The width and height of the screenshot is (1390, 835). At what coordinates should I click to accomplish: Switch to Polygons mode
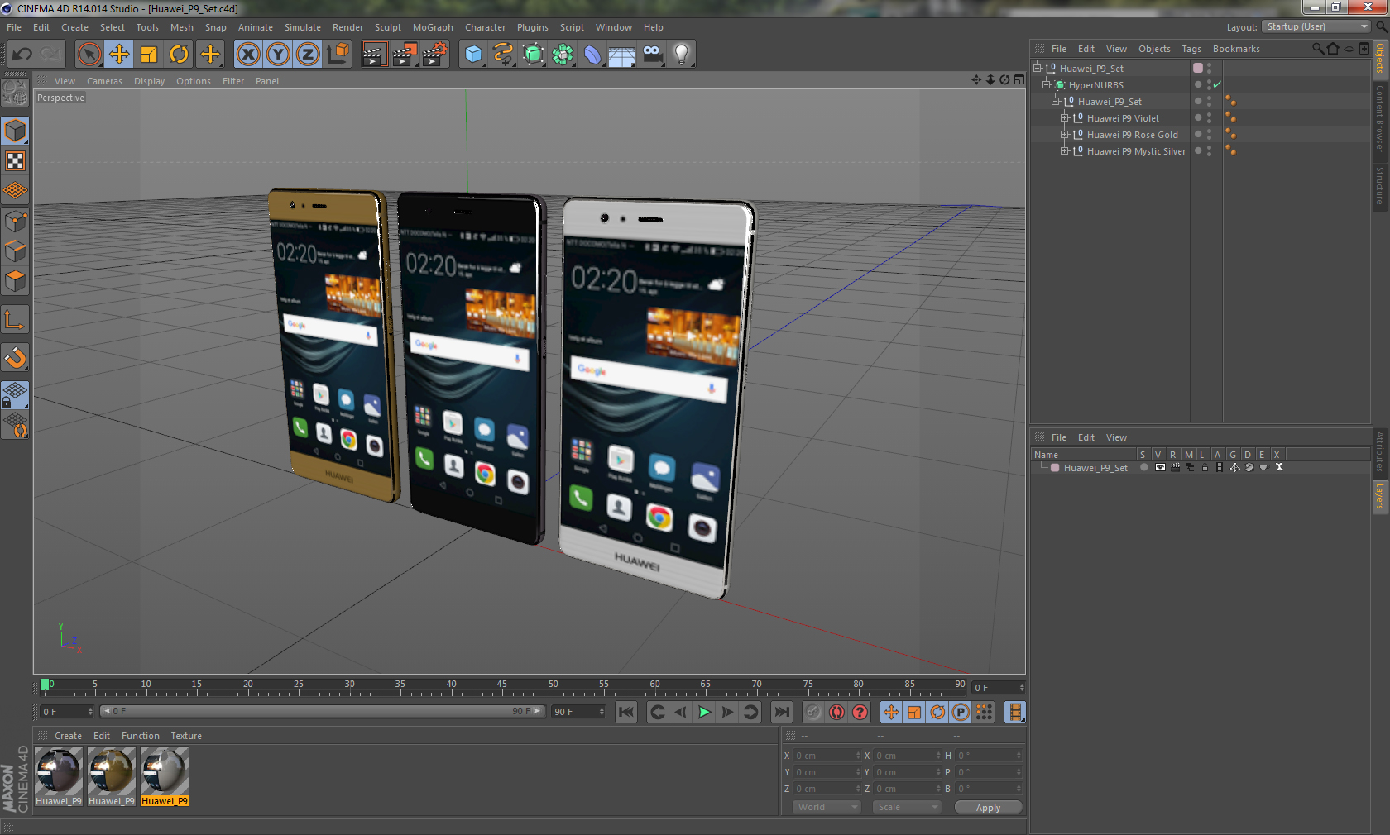coord(15,281)
